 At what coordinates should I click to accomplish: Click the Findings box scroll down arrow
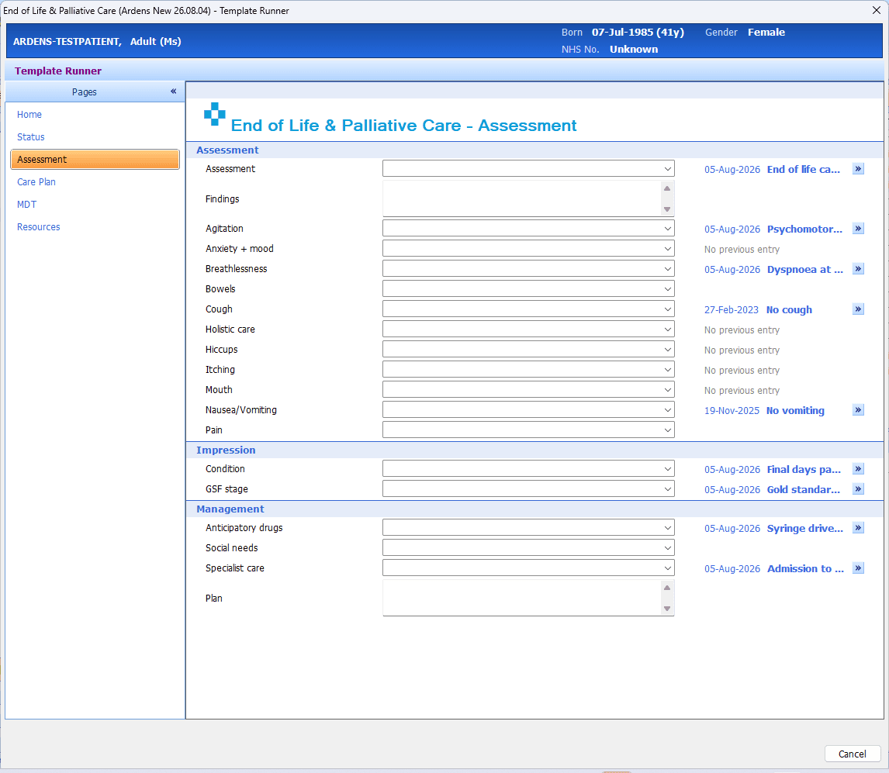(667, 209)
